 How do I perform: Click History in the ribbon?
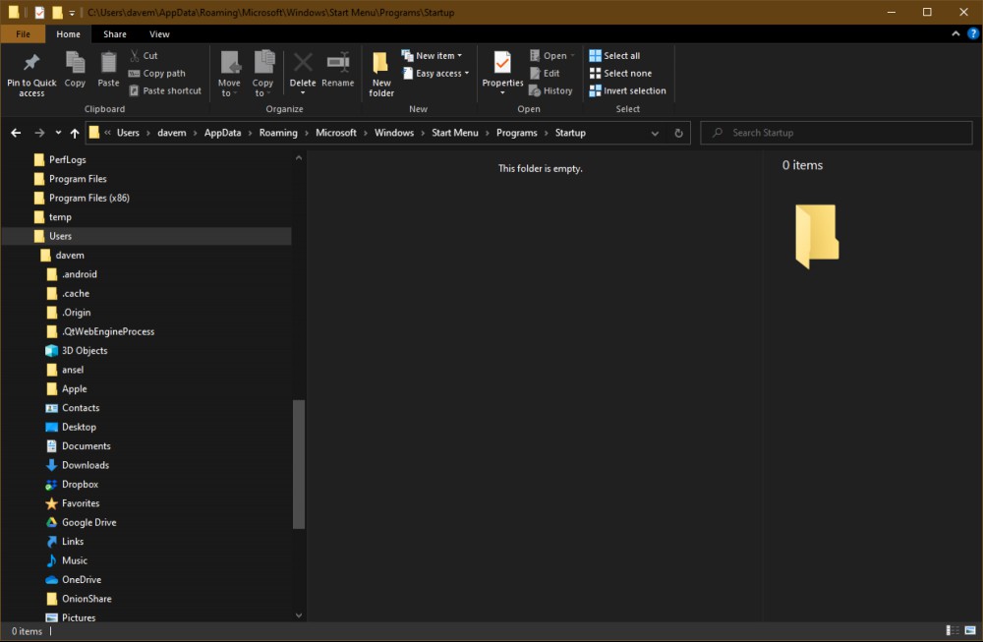pyautogui.click(x=550, y=90)
